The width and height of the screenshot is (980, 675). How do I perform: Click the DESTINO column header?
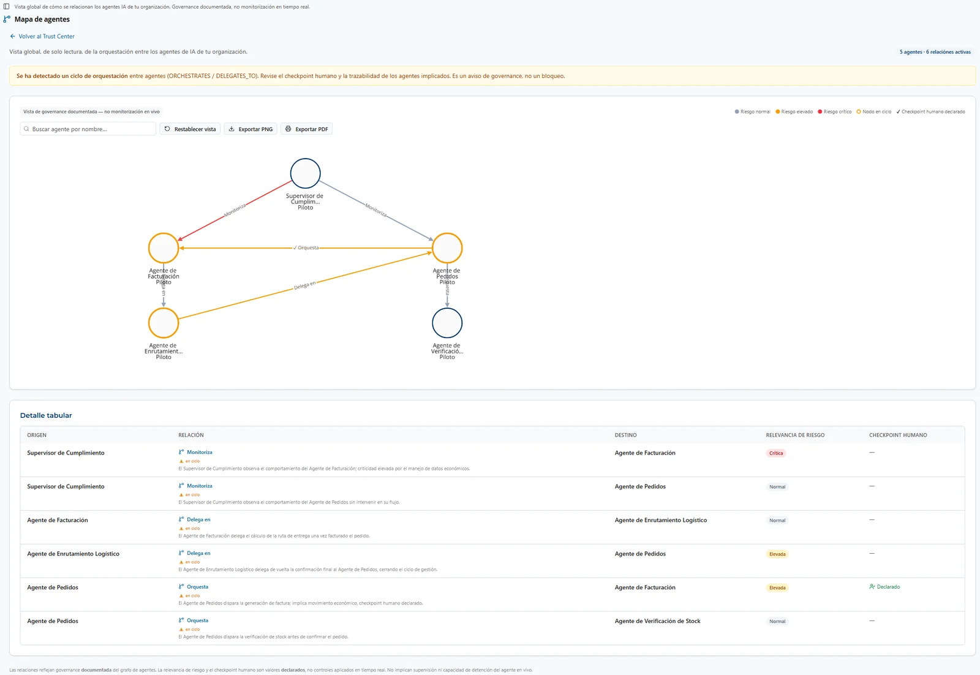click(625, 436)
